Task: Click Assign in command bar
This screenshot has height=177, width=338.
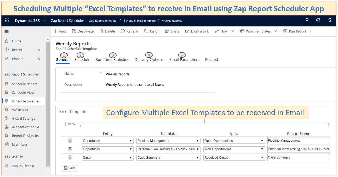Action: point(151,31)
